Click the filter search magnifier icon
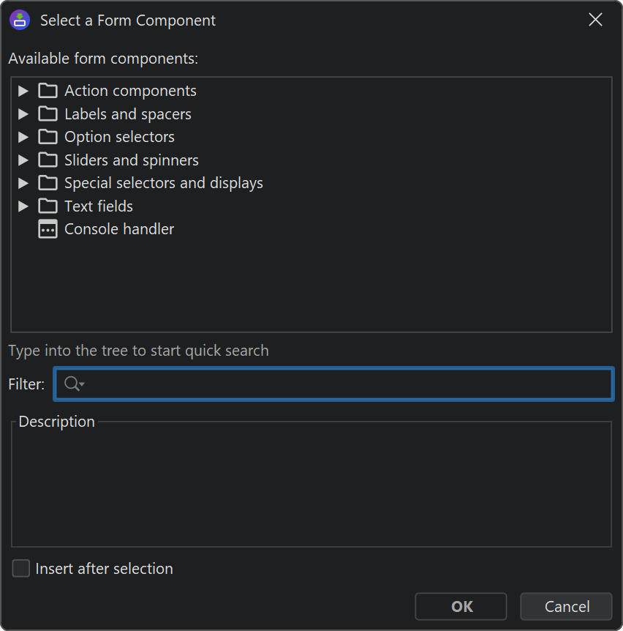 click(72, 384)
